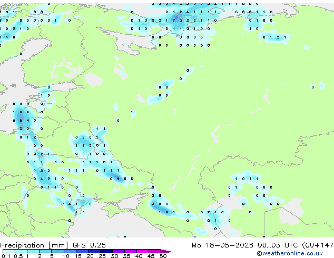Select the 40–45 mm magenta swatch
334x258 pixels.
pyautogui.click(x=143, y=251)
